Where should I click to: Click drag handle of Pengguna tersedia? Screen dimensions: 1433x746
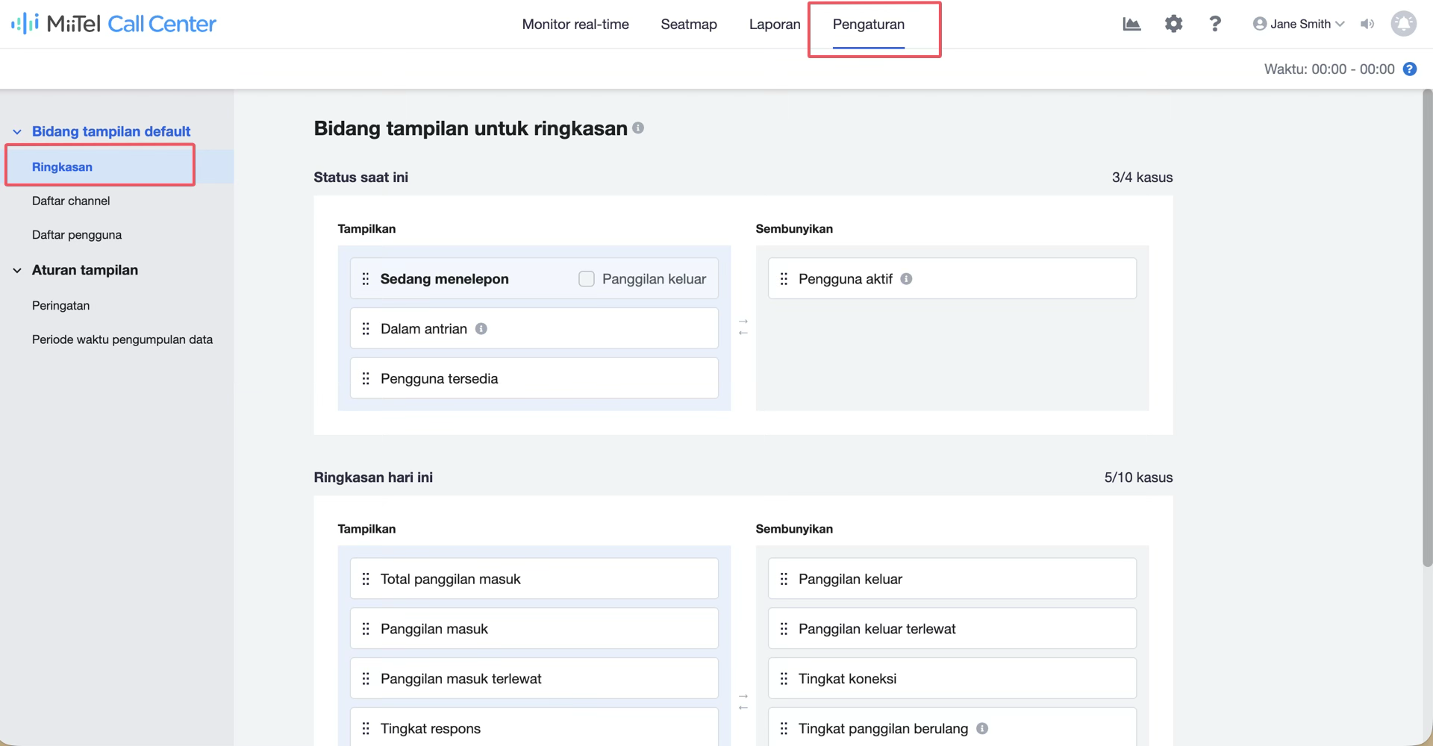coord(366,379)
